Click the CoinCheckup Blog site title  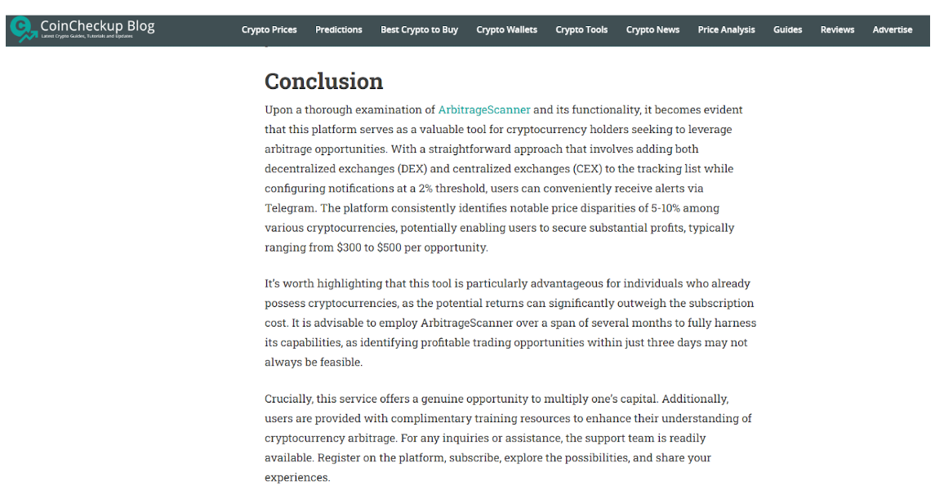point(97,26)
